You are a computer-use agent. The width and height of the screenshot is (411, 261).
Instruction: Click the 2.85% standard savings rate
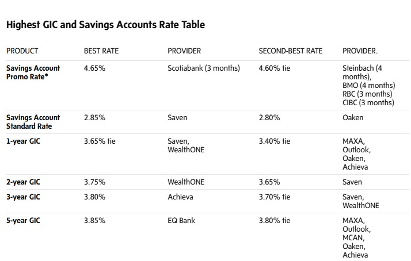pyautogui.click(x=95, y=118)
